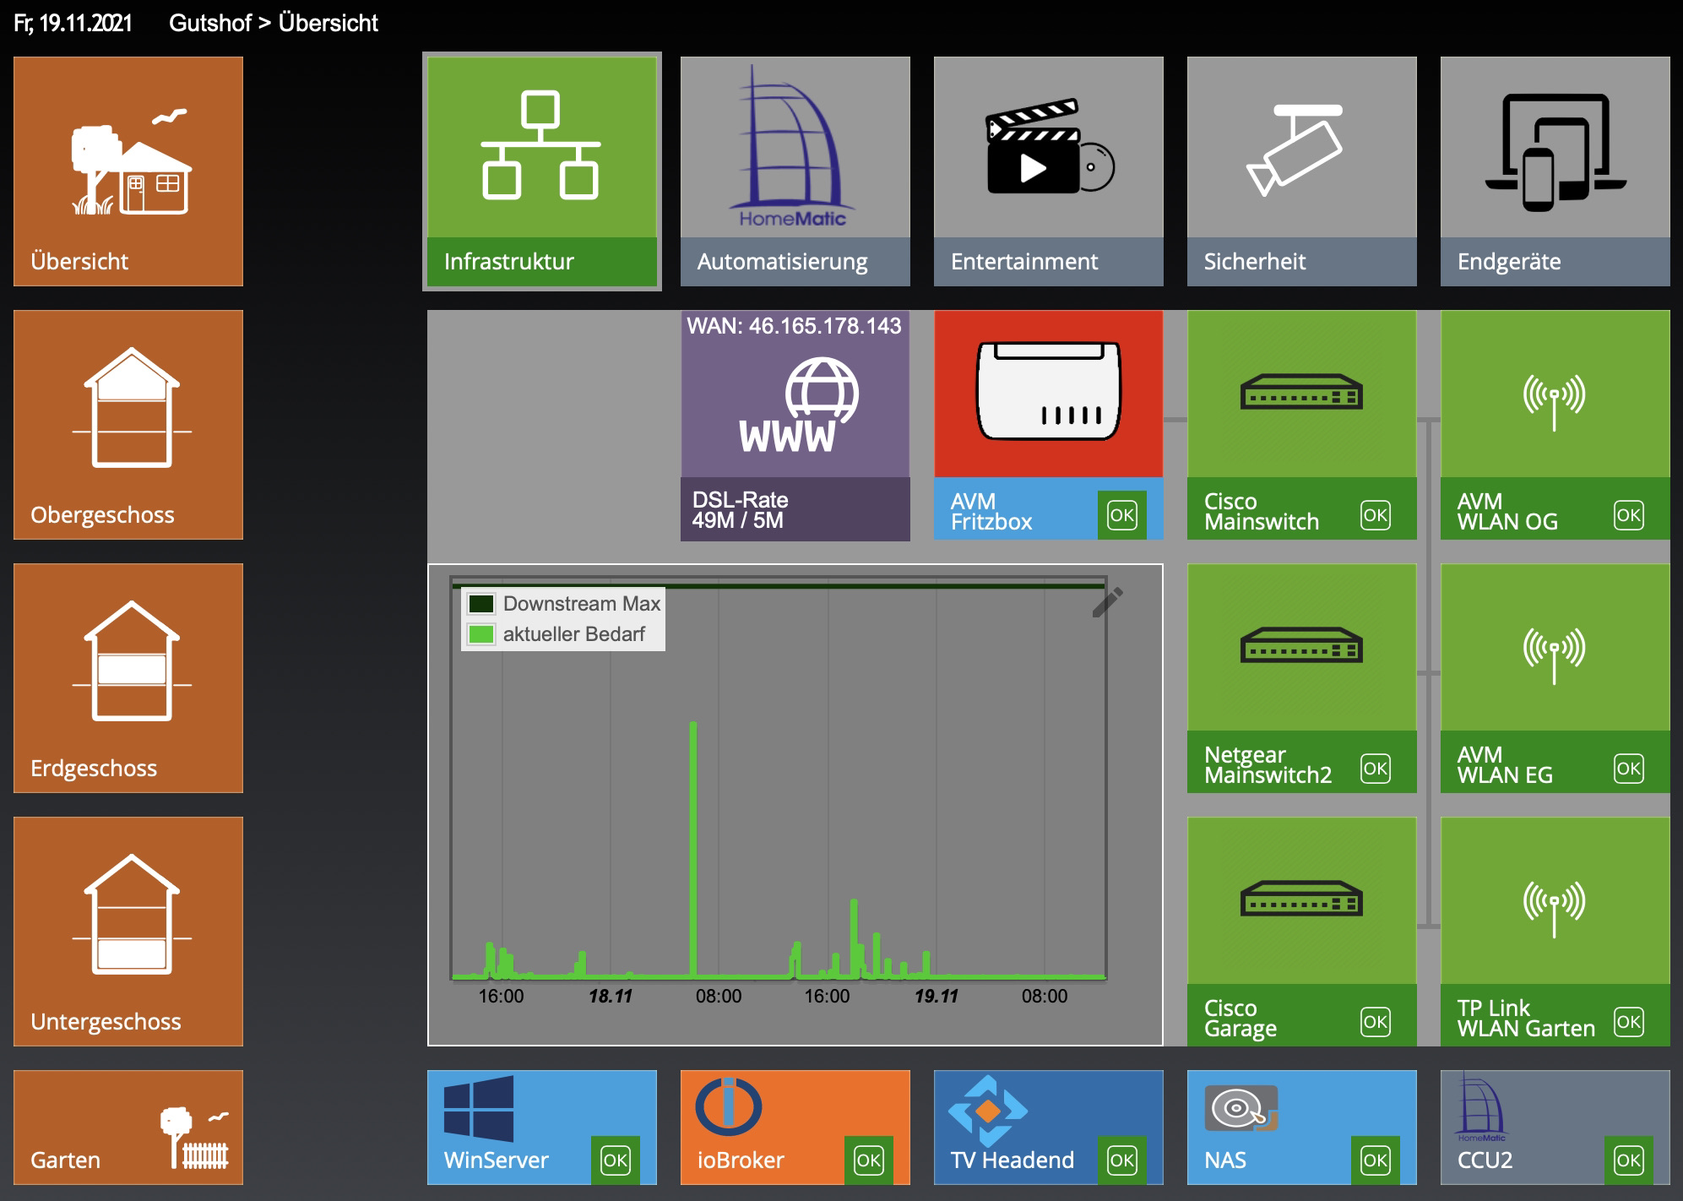1683x1201 pixels.
Task: Click the ioBroker logo tile
Action: [729, 1106]
